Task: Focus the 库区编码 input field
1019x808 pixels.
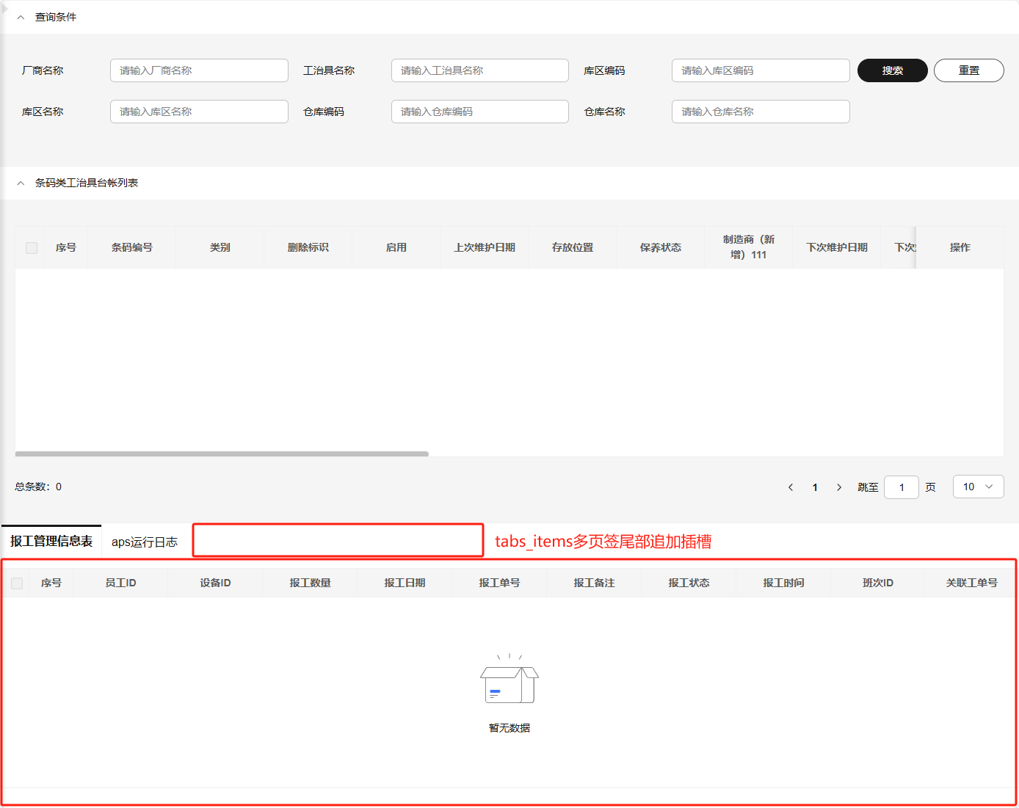Action: tap(760, 70)
